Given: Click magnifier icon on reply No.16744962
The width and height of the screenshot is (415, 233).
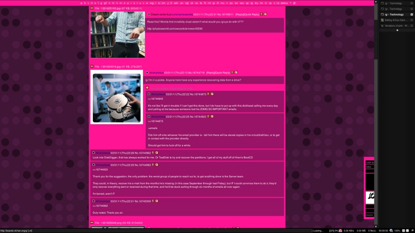Looking at the screenshot, I should pyautogui.click(x=157, y=153).
